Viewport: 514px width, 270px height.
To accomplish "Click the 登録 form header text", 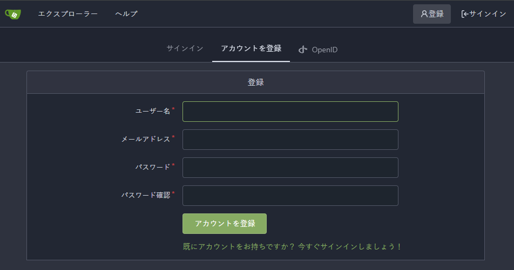I will 256,82.
